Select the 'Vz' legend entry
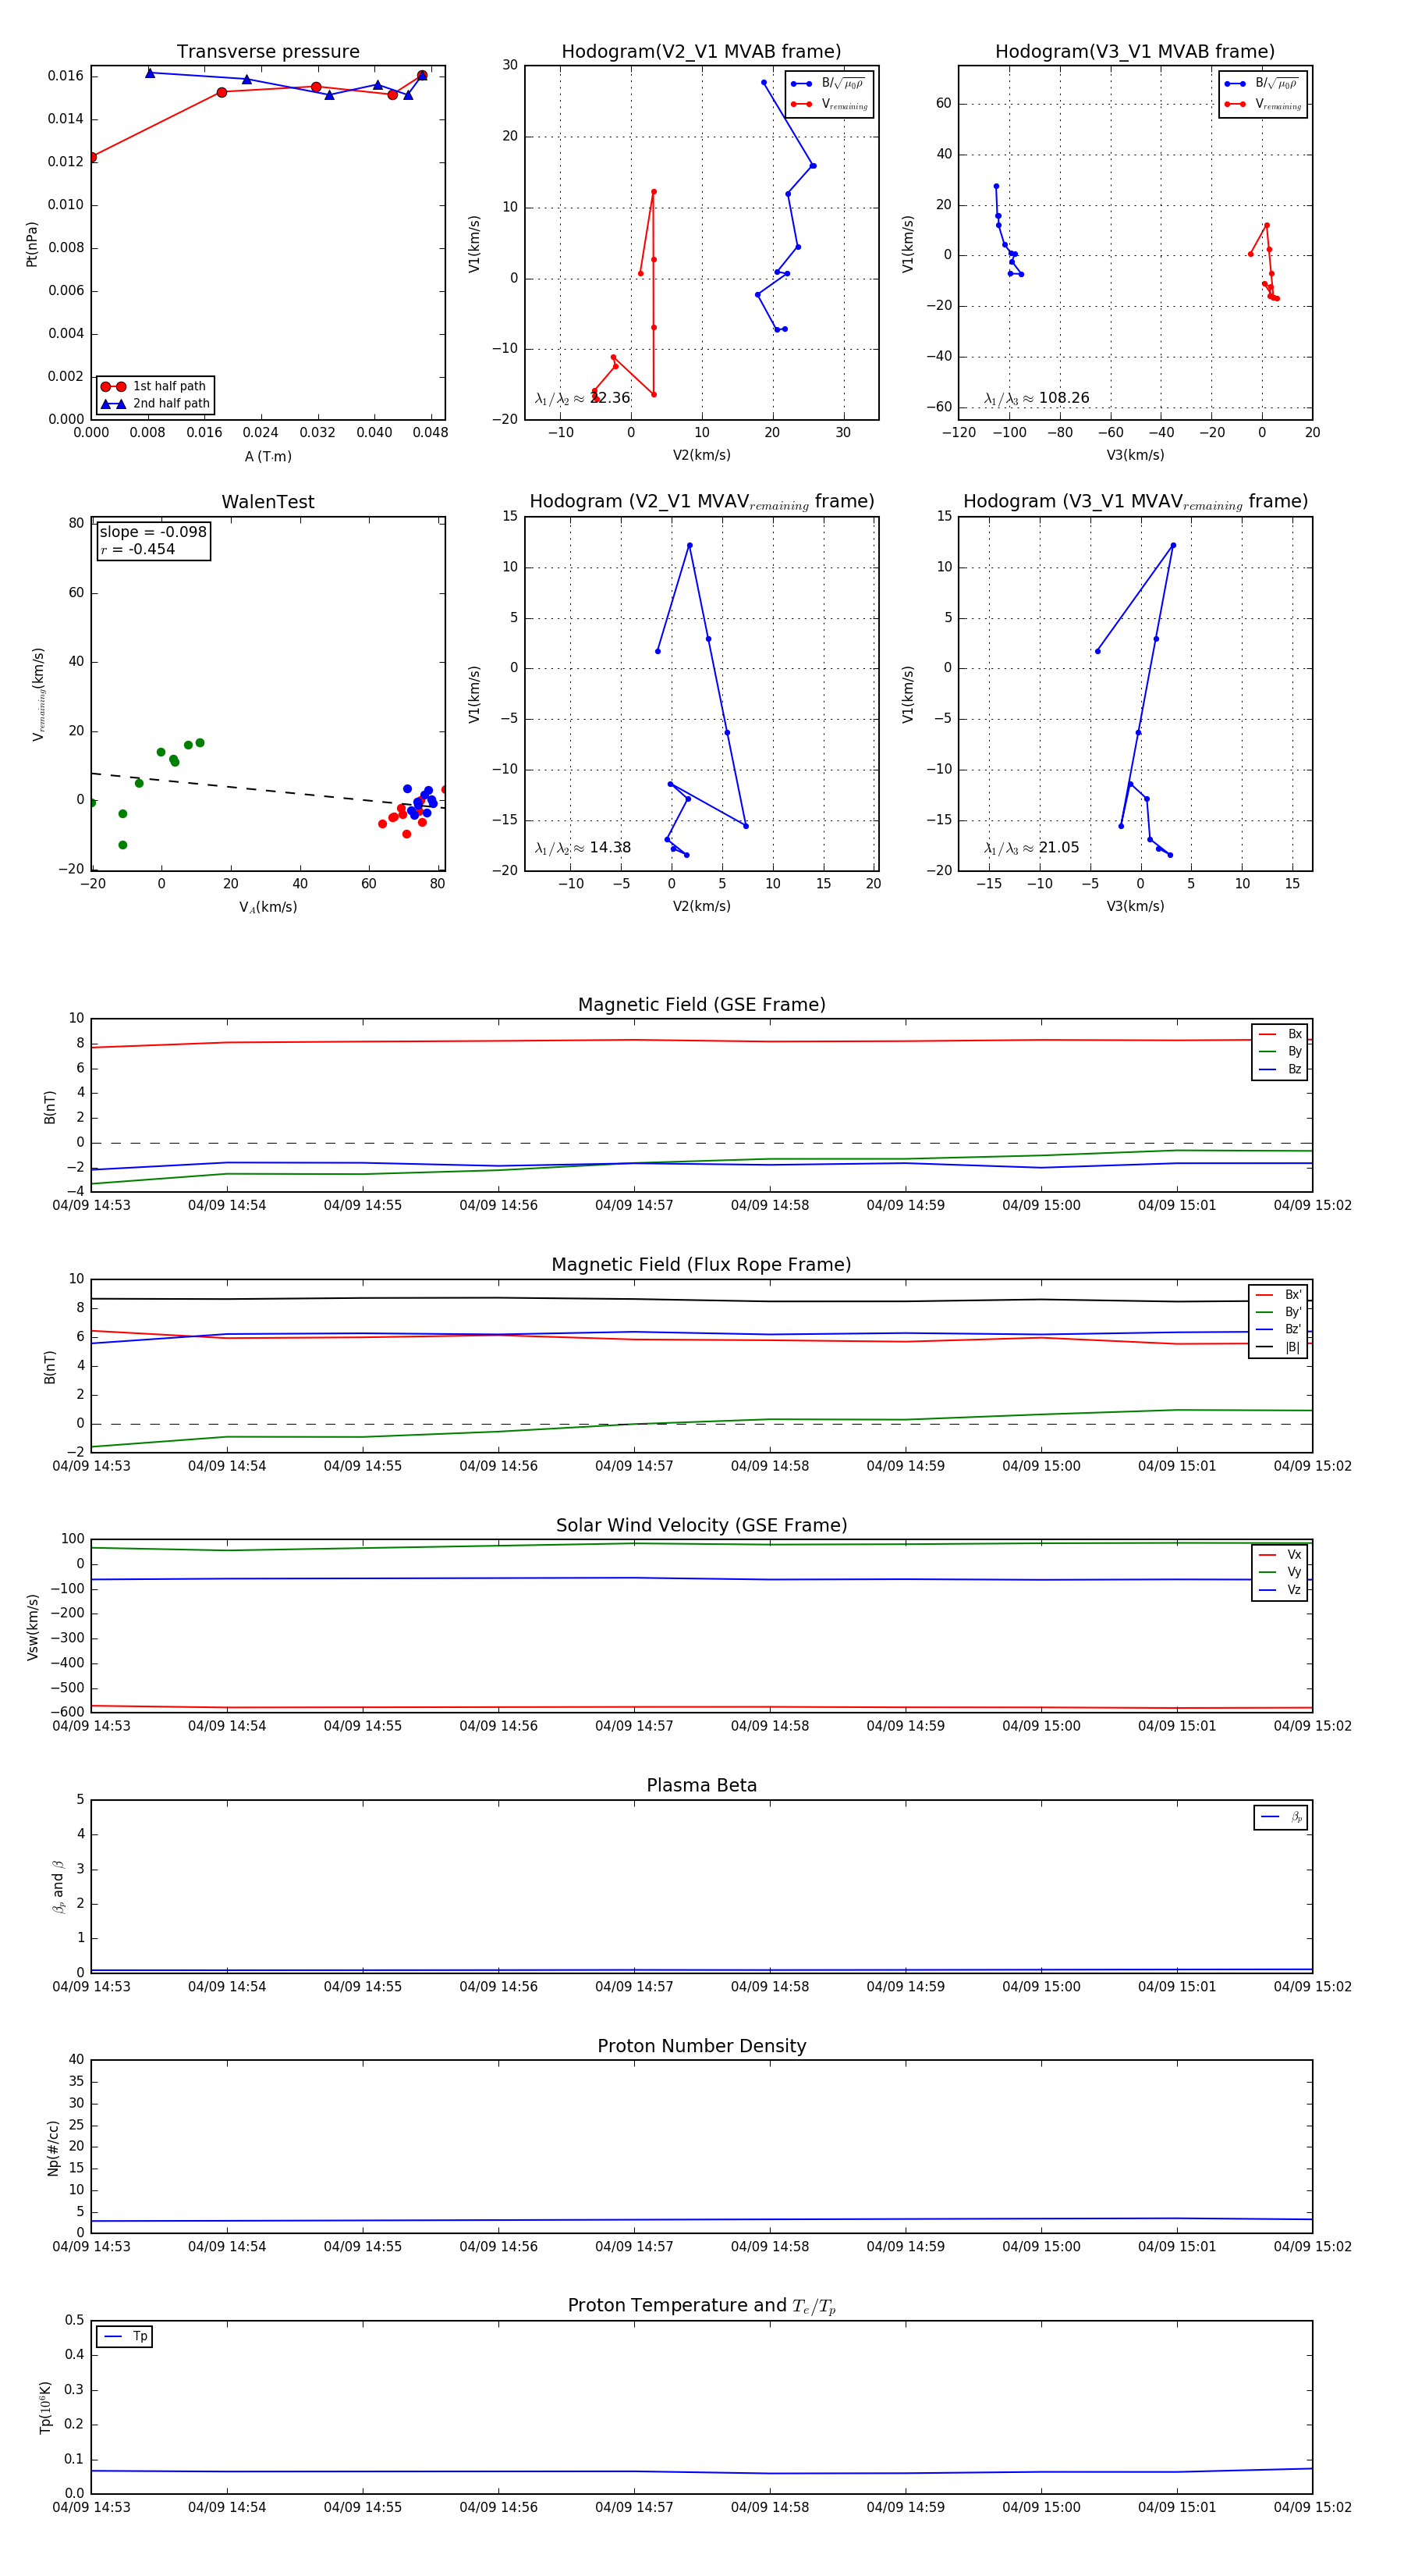The height and width of the screenshot is (2576, 1404). 1280,1590
